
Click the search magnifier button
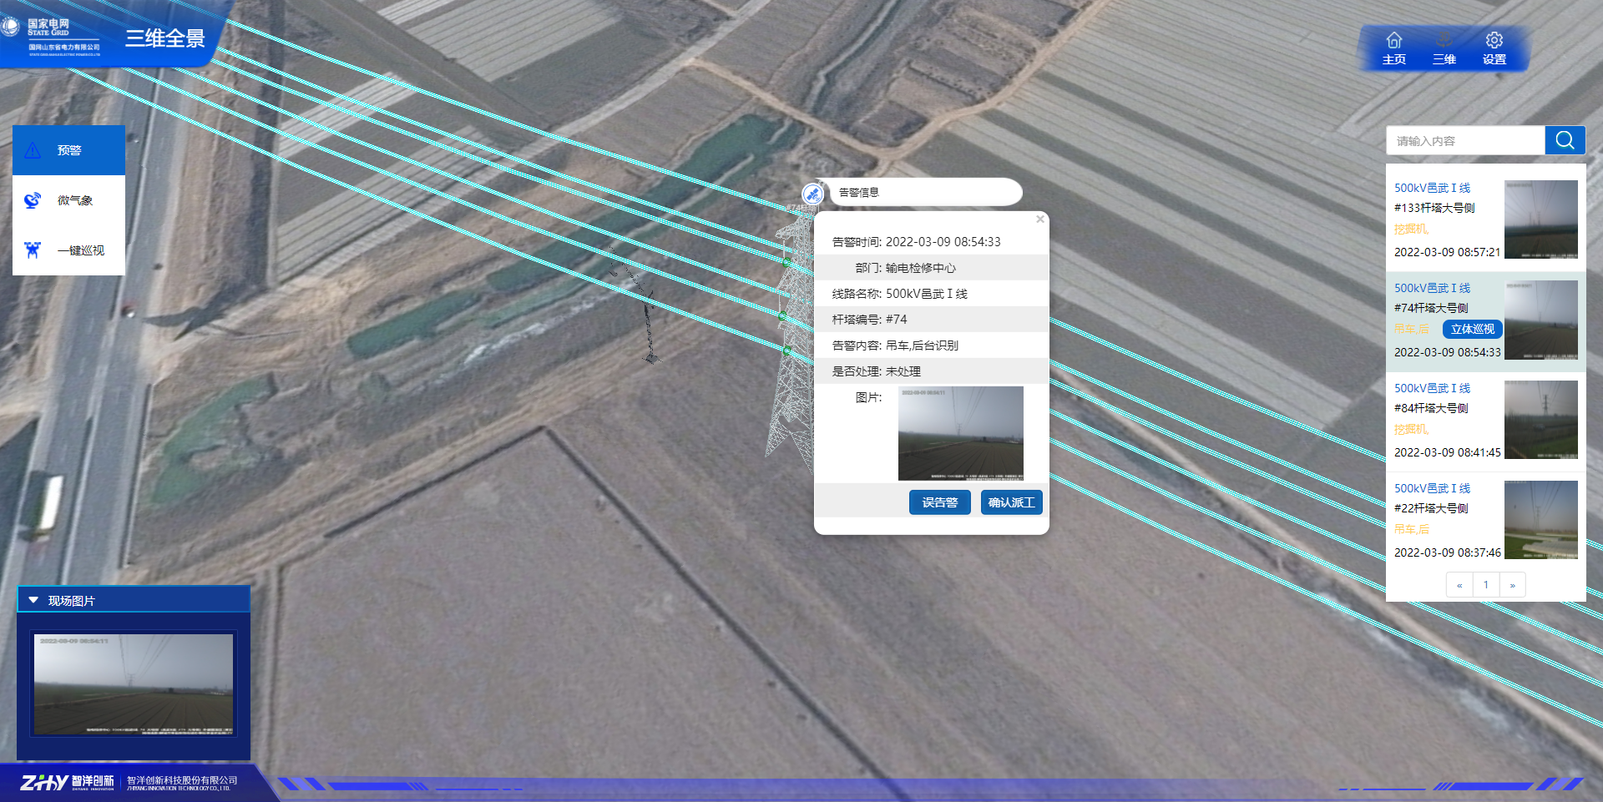click(1565, 140)
